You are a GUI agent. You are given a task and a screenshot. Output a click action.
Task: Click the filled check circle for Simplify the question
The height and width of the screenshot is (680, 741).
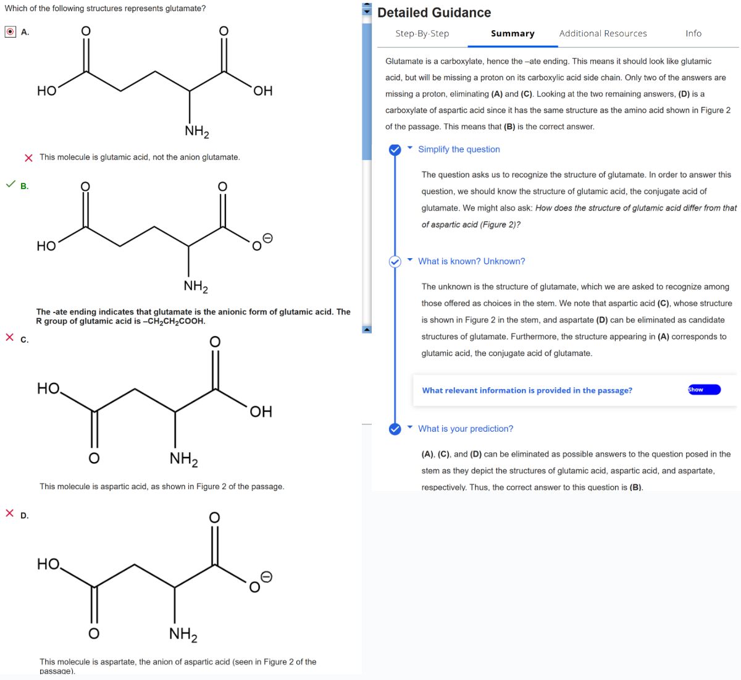395,150
